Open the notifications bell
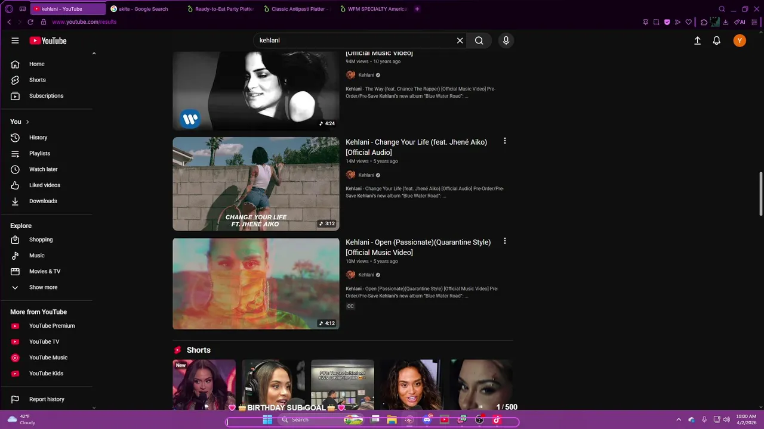Image resolution: width=764 pixels, height=429 pixels. click(716, 41)
